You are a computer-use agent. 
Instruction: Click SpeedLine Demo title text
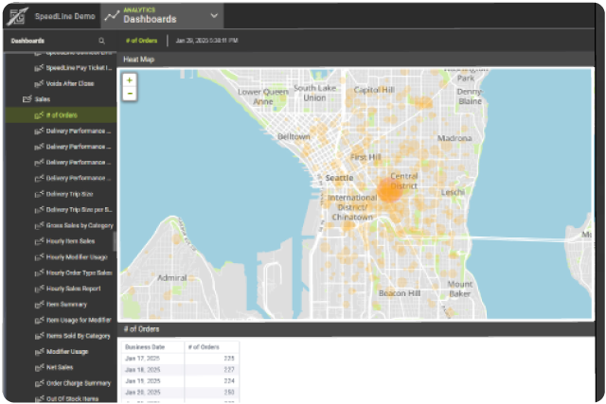tap(65, 16)
